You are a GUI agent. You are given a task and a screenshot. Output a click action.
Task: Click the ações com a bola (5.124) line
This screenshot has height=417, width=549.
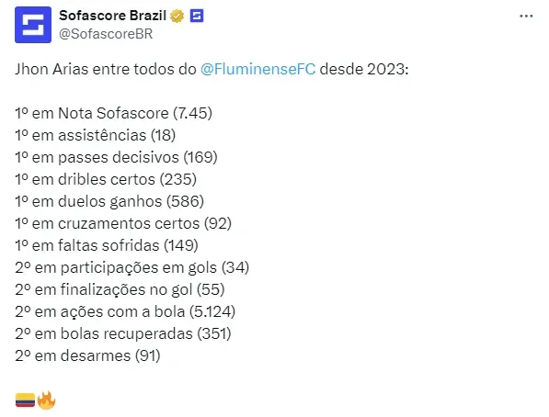(125, 311)
